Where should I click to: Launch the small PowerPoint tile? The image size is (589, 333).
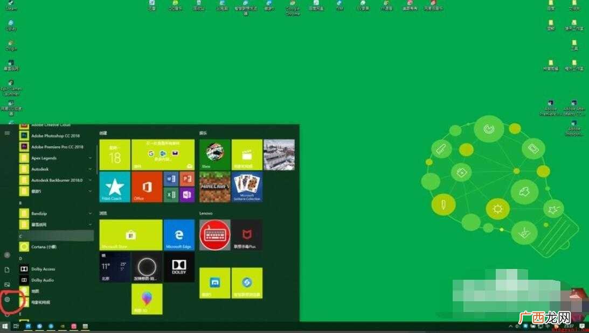pyautogui.click(x=187, y=179)
